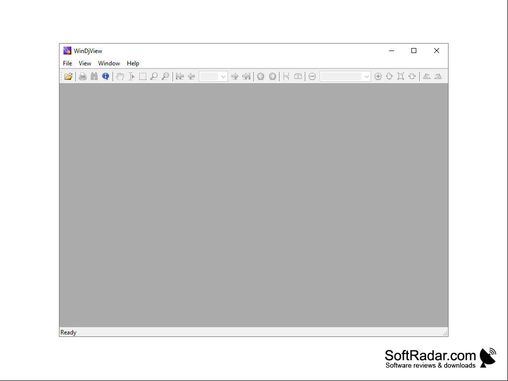This screenshot has height=381, width=508.
Task: Rotate the page left
Action: [x=427, y=76]
